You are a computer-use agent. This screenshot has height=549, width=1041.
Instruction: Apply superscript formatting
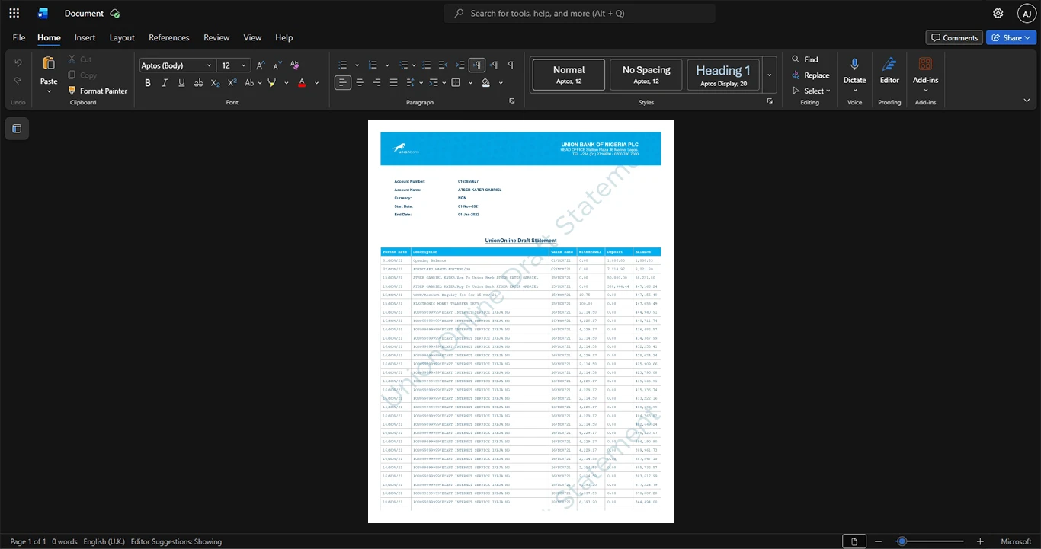coord(232,82)
